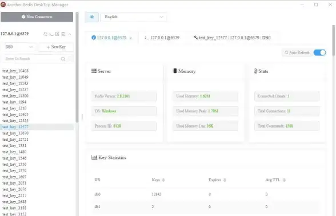Click the Total Connections field
Viewport: 336px width, 216px height.
pos(287,111)
